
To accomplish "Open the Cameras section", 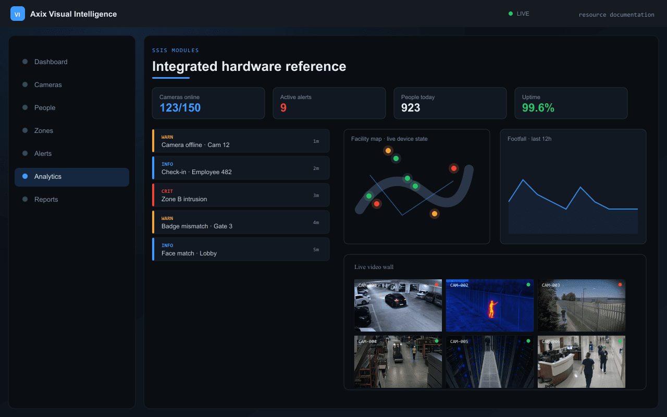I will click(72, 84).
